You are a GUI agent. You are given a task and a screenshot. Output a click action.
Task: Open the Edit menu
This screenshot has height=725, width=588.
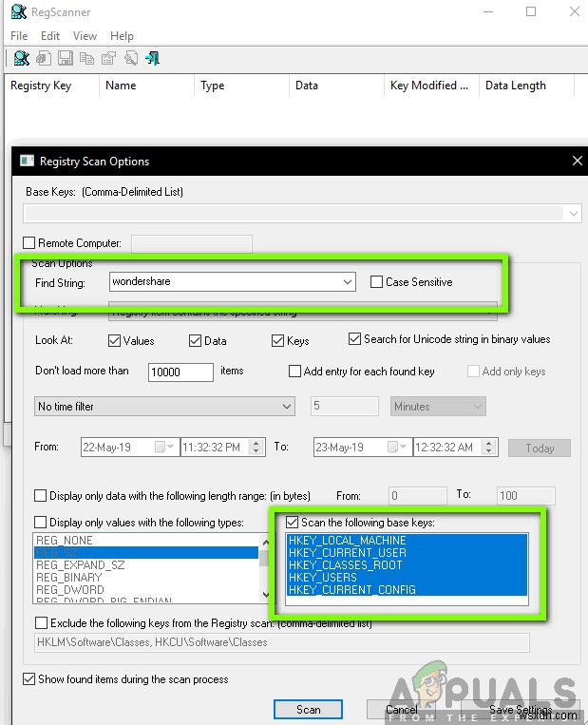pyautogui.click(x=50, y=36)
